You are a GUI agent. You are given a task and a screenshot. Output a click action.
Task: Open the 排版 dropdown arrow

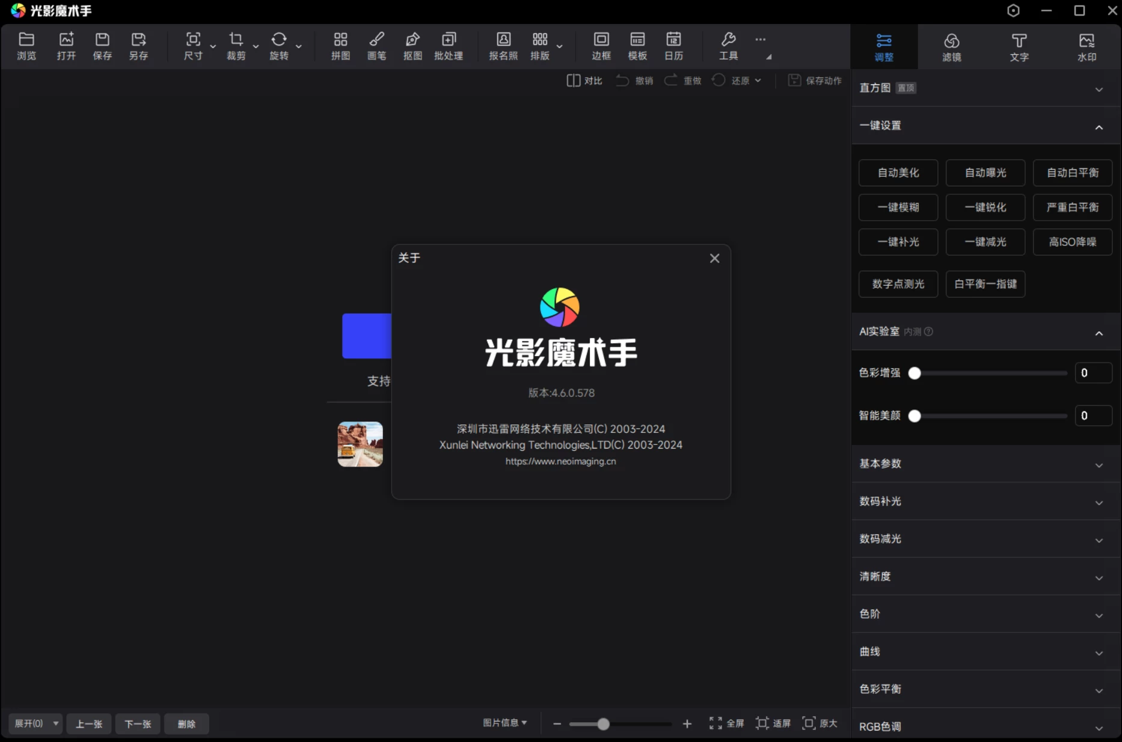[560, 46]
